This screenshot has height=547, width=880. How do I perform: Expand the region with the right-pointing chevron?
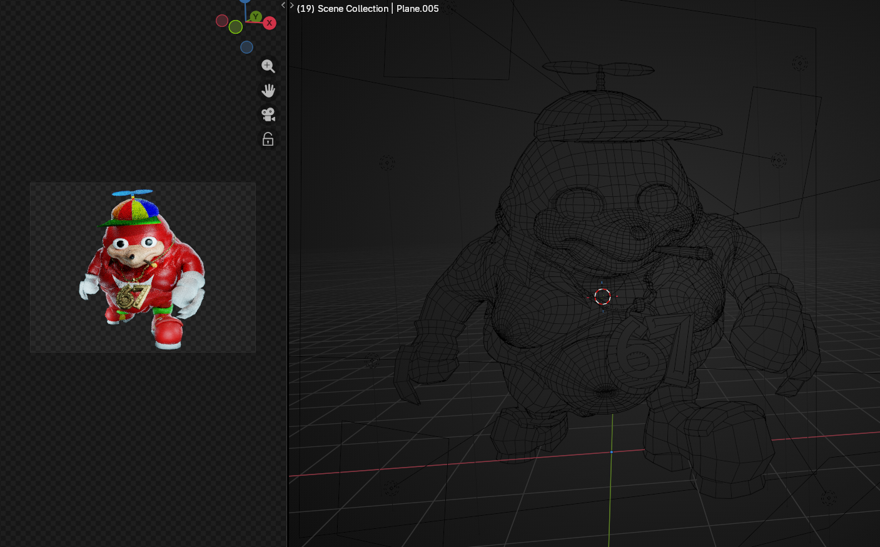pos(291,4)
